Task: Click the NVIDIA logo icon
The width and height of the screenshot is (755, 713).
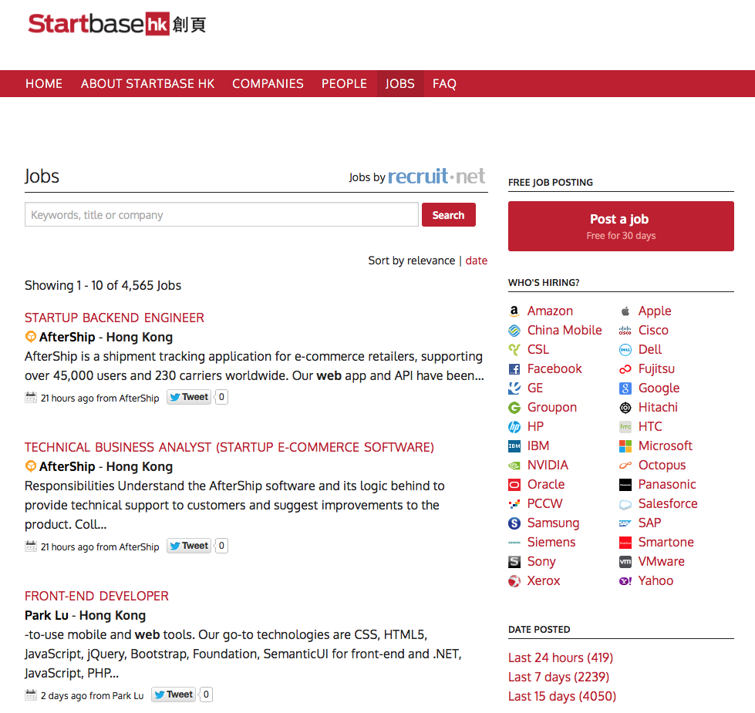Action: coord(514,466)
